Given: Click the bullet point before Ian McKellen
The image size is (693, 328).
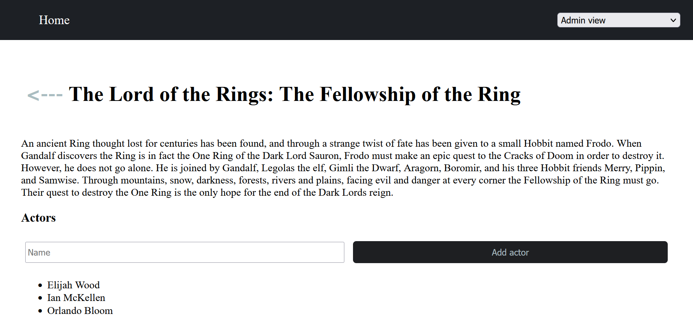Looking at the screenshot, I should [x=40, y=298].
